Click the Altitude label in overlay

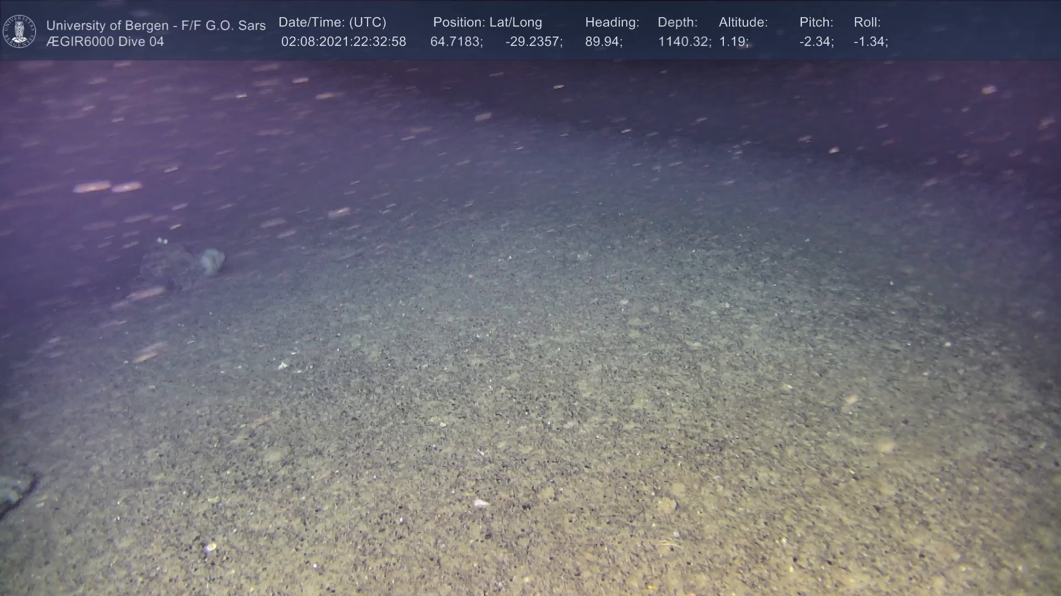(x=743, y=23)
